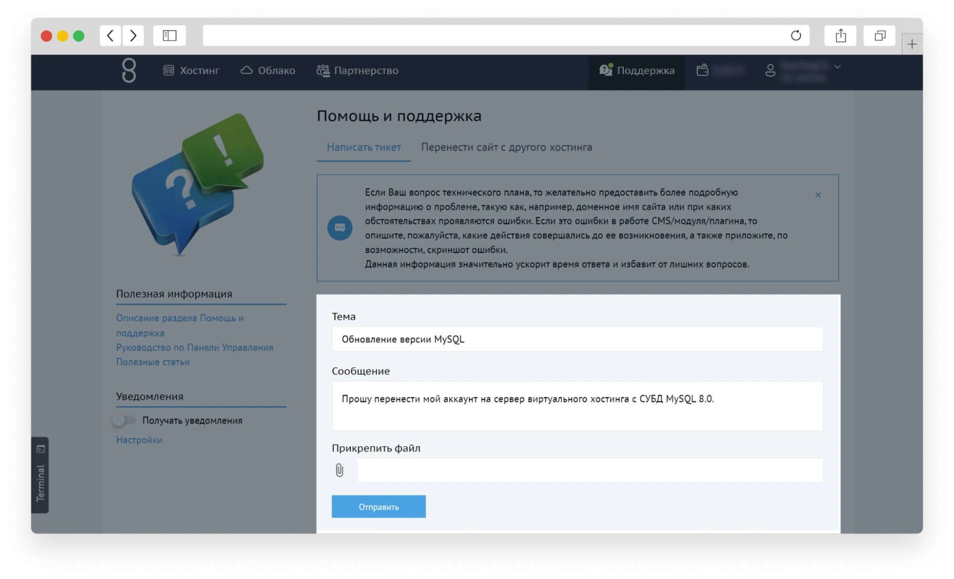Open Партнерство via its people icon
This screenshot has width=954, height=579.
pyautogui.click(x=324, y=70)
